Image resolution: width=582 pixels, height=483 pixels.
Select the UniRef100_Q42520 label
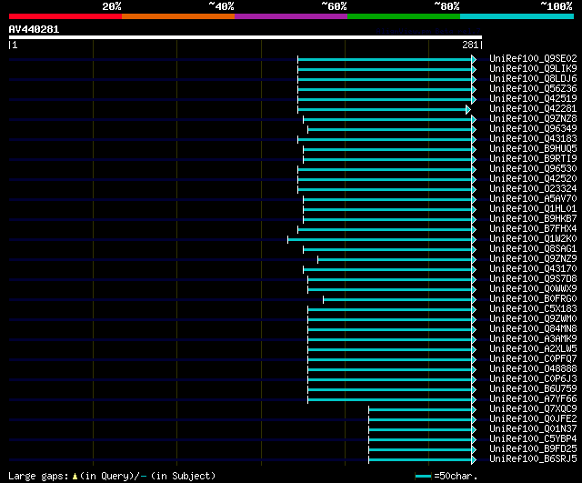[x=533, y=179]
